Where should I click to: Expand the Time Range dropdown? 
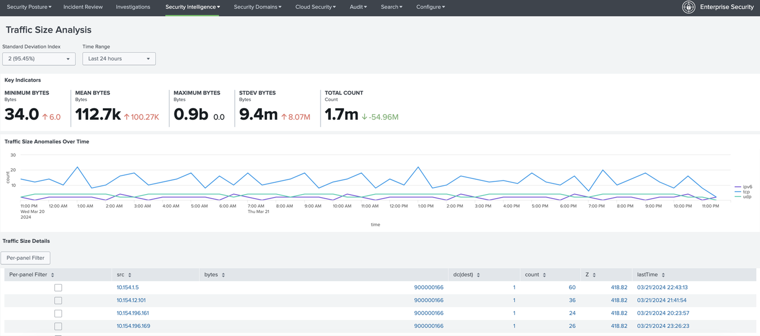(x=119, y=59)
